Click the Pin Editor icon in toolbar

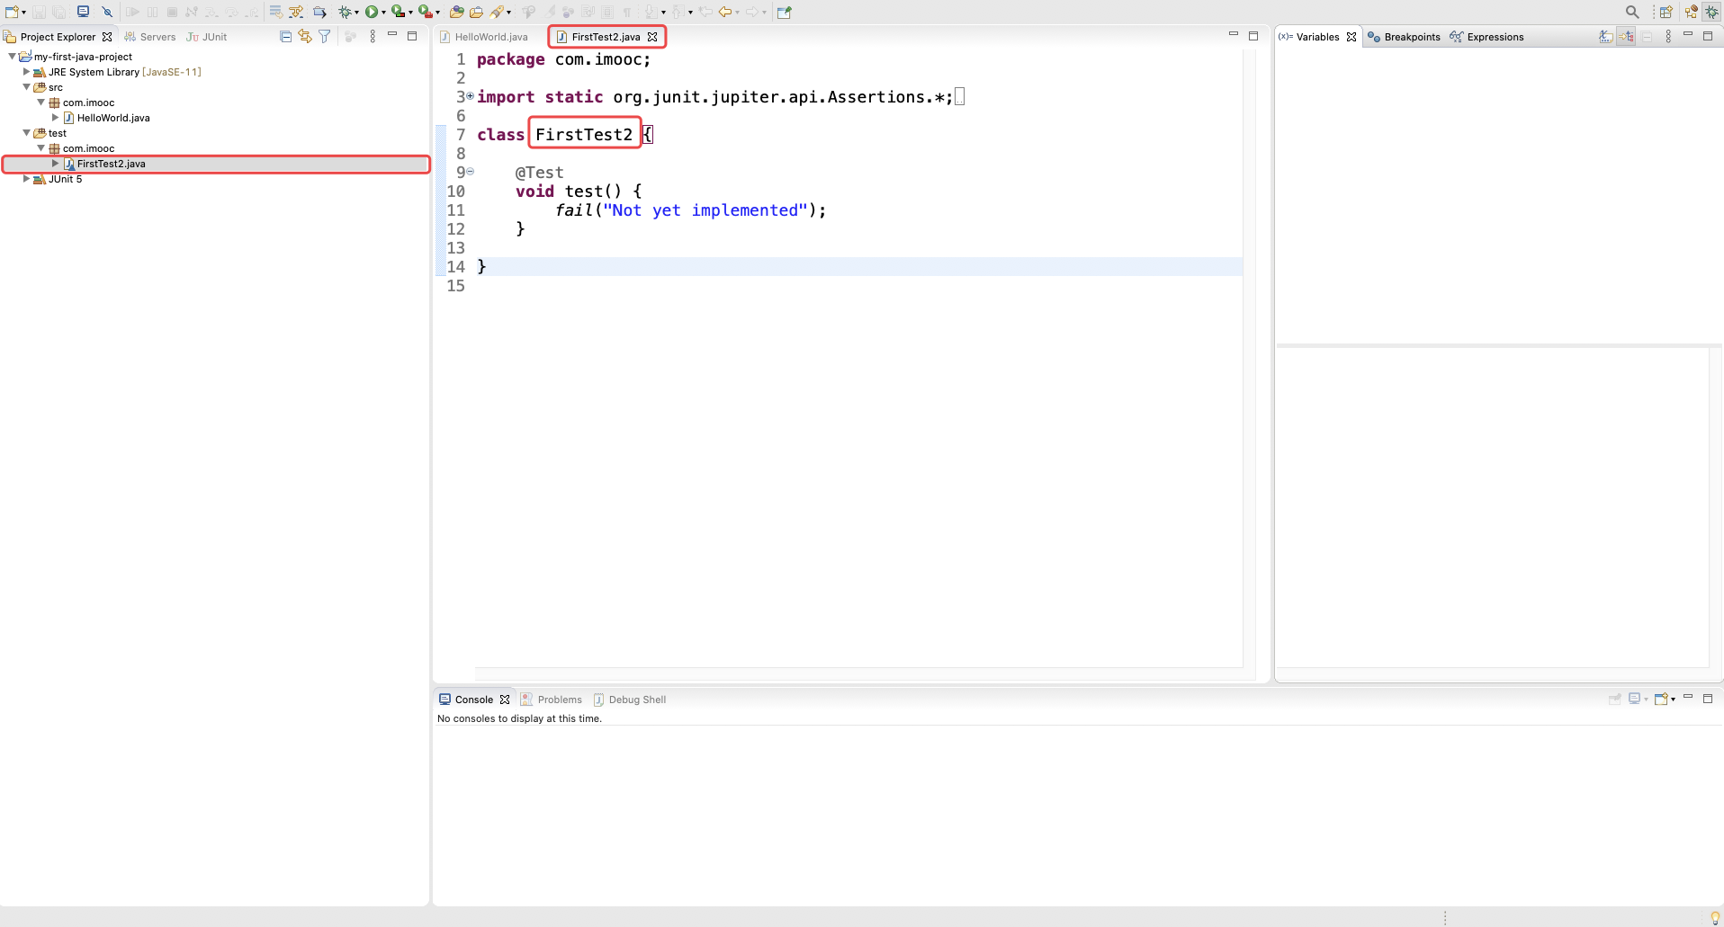(x=785, y=12)
